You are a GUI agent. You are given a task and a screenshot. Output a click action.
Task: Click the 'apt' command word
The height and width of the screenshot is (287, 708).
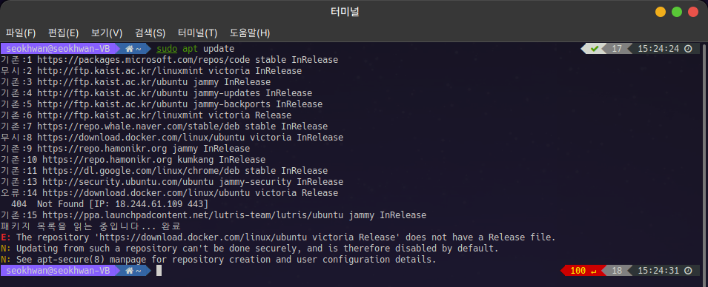[x=190, y=49]
